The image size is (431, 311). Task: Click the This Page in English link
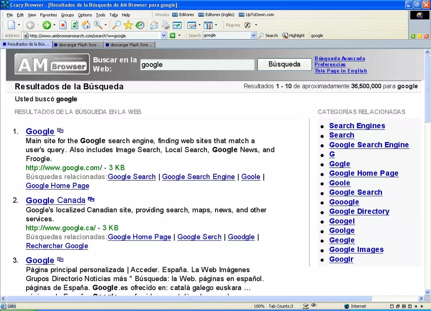341,71
